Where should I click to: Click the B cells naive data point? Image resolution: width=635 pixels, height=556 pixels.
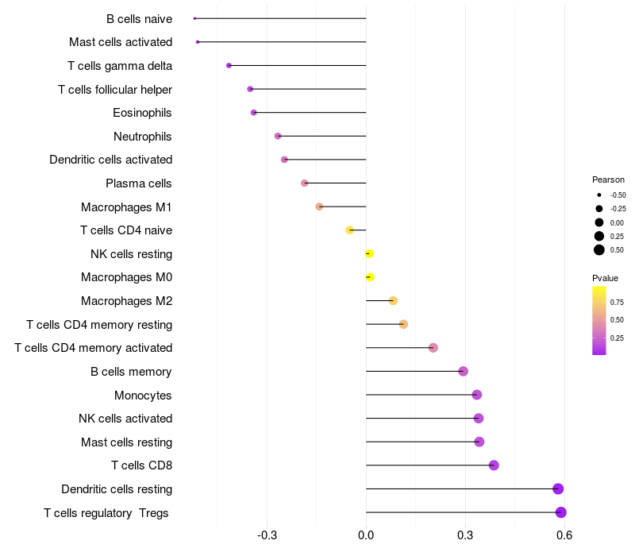point(194,18)
